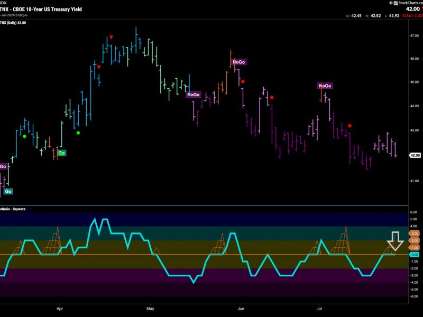
Task: Click the orange 3.00 oscillator tag
Action: coord(415,234)
